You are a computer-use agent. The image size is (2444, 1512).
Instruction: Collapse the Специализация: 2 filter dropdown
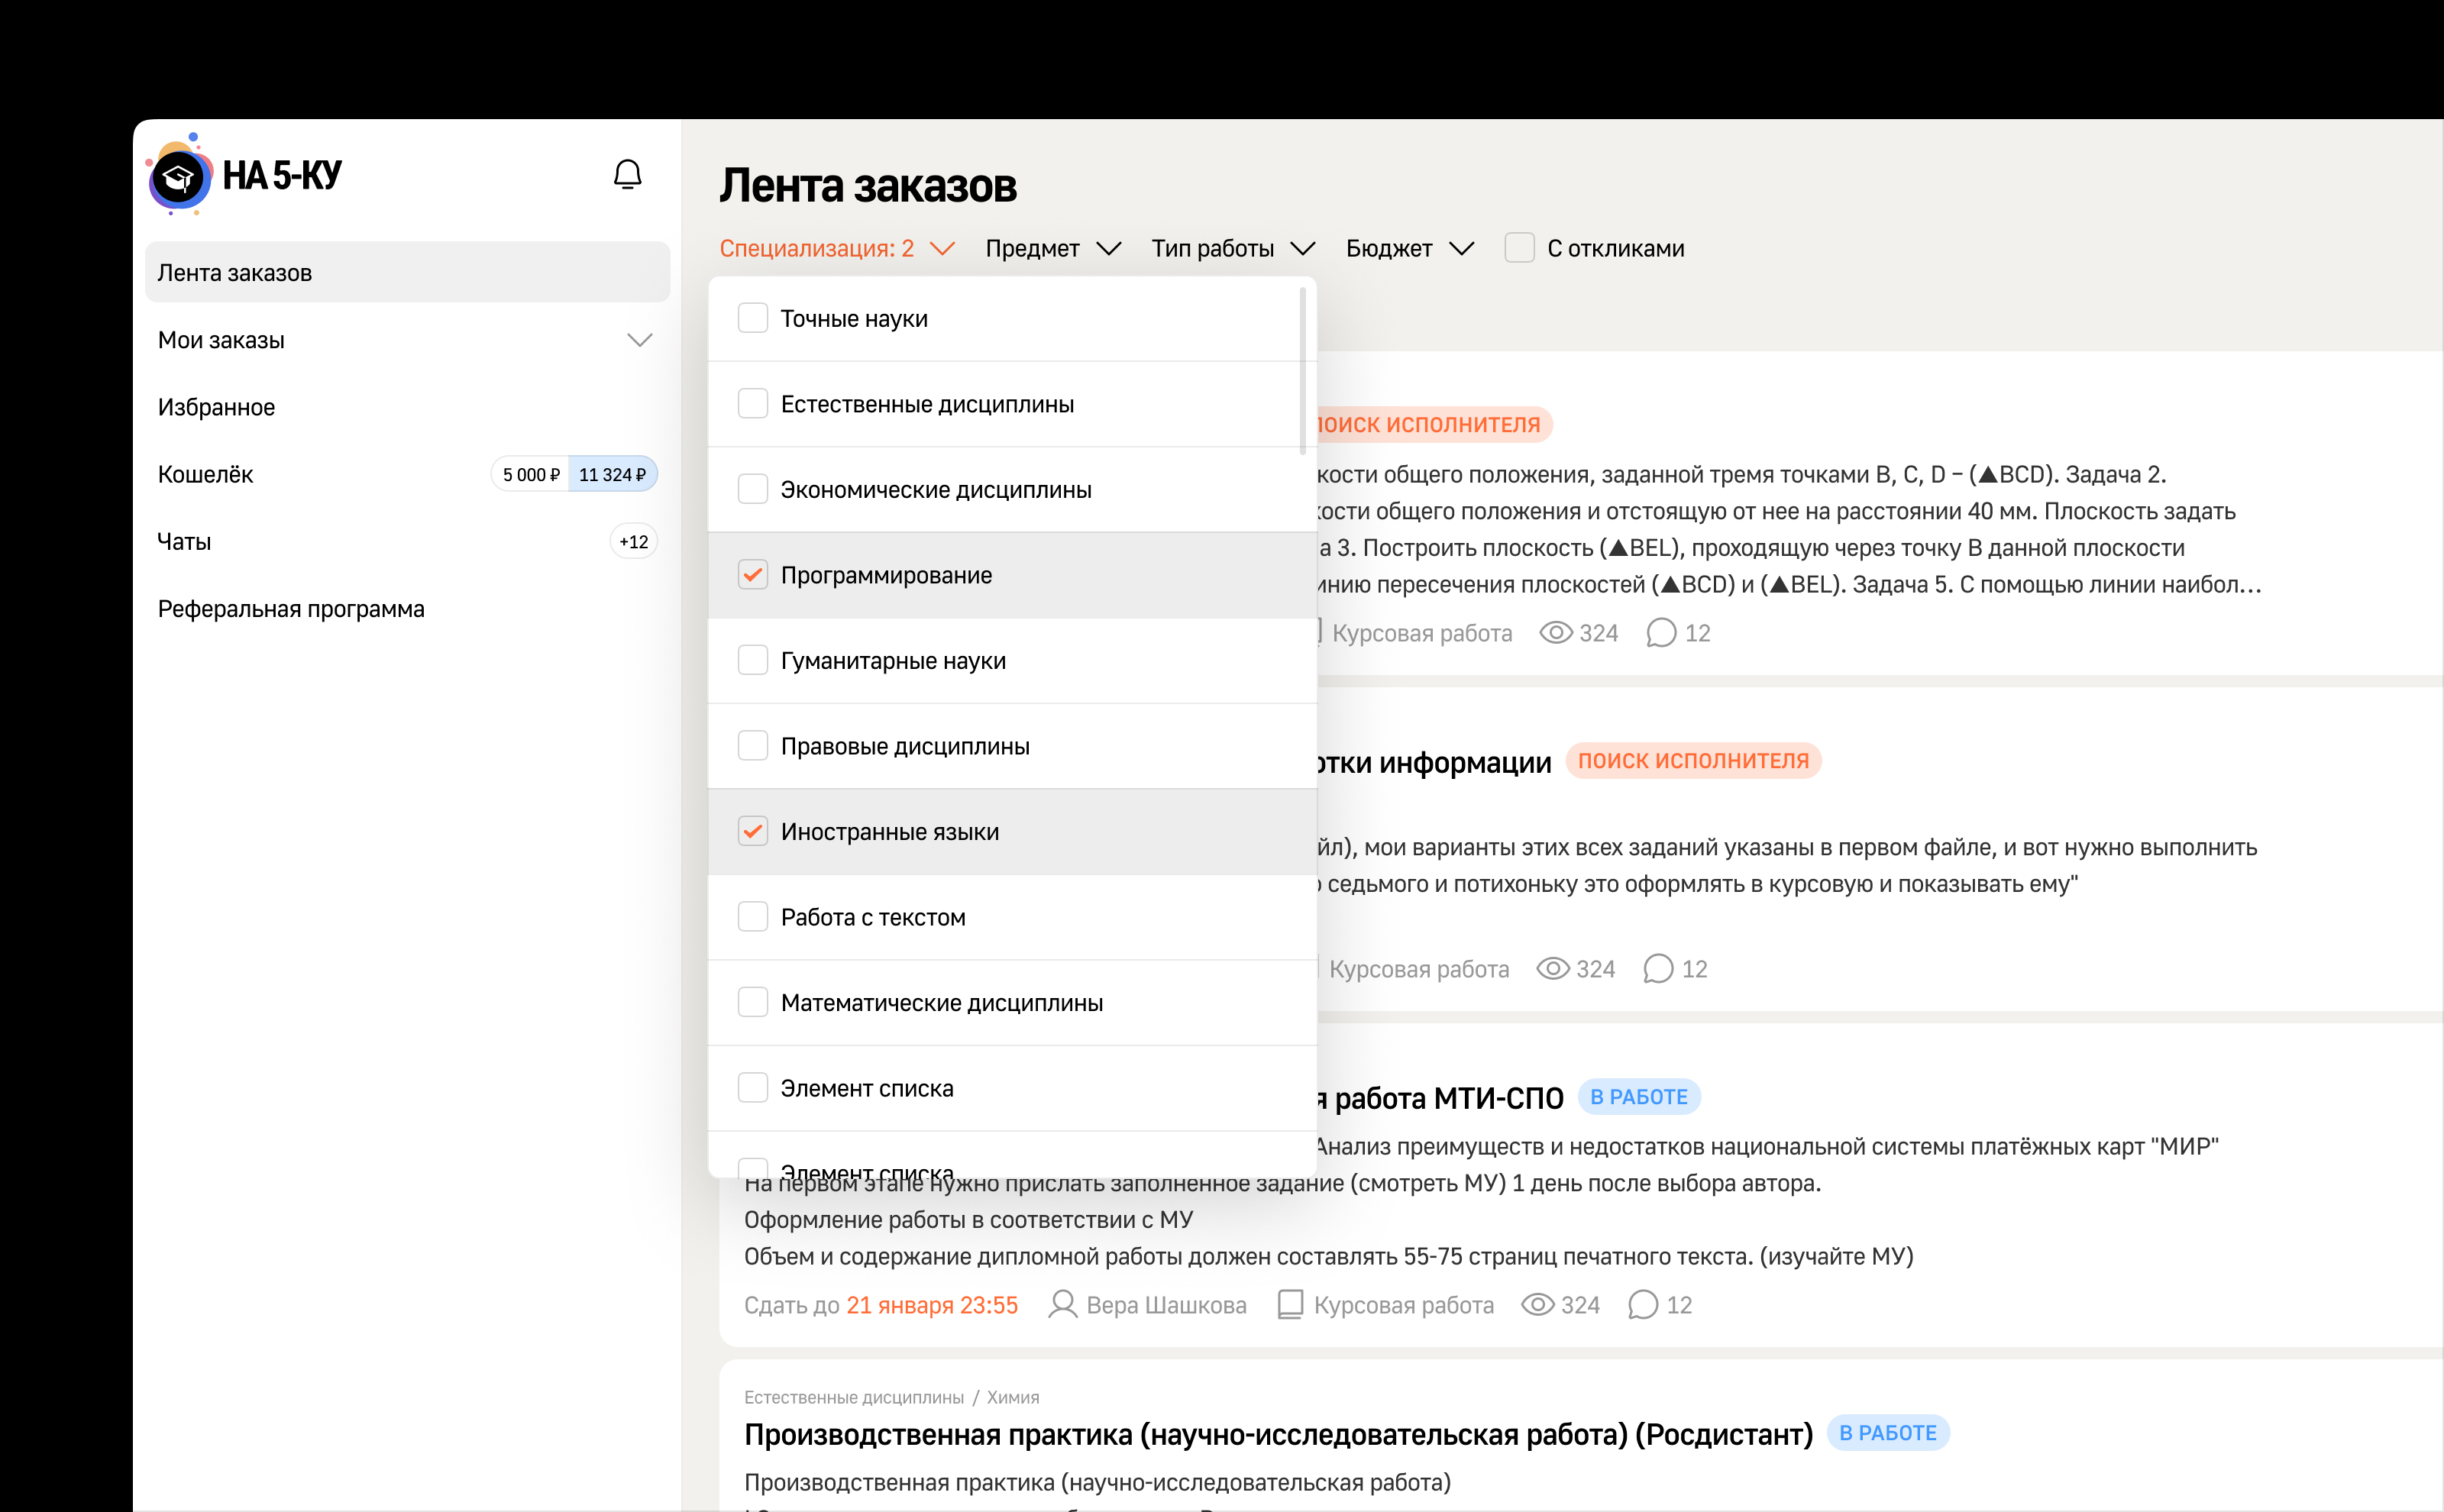838,248
